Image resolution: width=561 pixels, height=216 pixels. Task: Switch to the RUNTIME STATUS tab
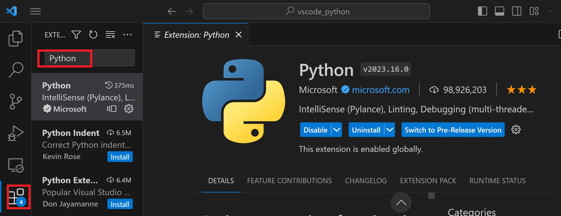[x=497, y=180]
